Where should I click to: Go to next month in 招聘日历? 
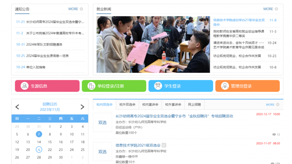[82, 107]
